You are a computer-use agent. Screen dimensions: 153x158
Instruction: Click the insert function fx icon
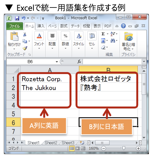pos(79,61)
